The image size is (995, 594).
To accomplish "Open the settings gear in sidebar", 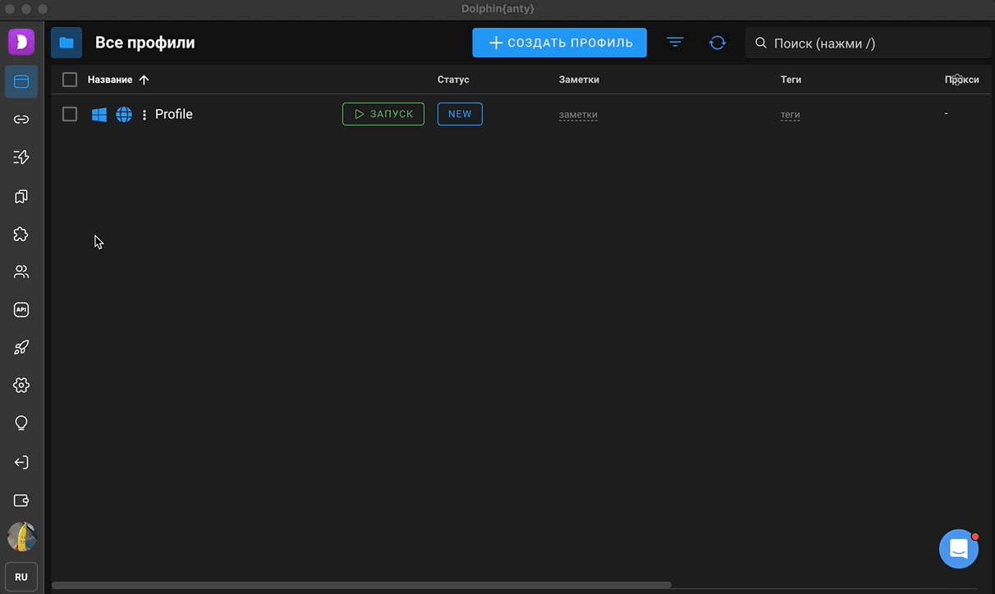I will point(21,385).
